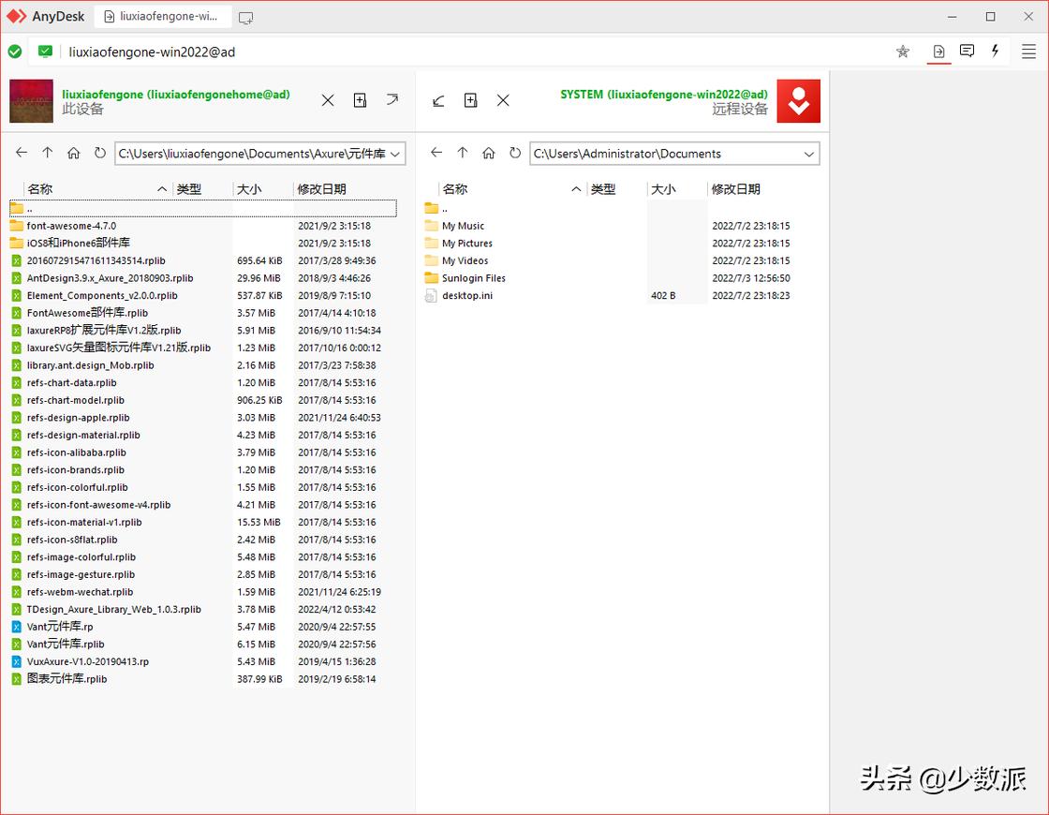Delete selected item in local panel
This screenshot has height=815, width=1049.
[328, 100]
